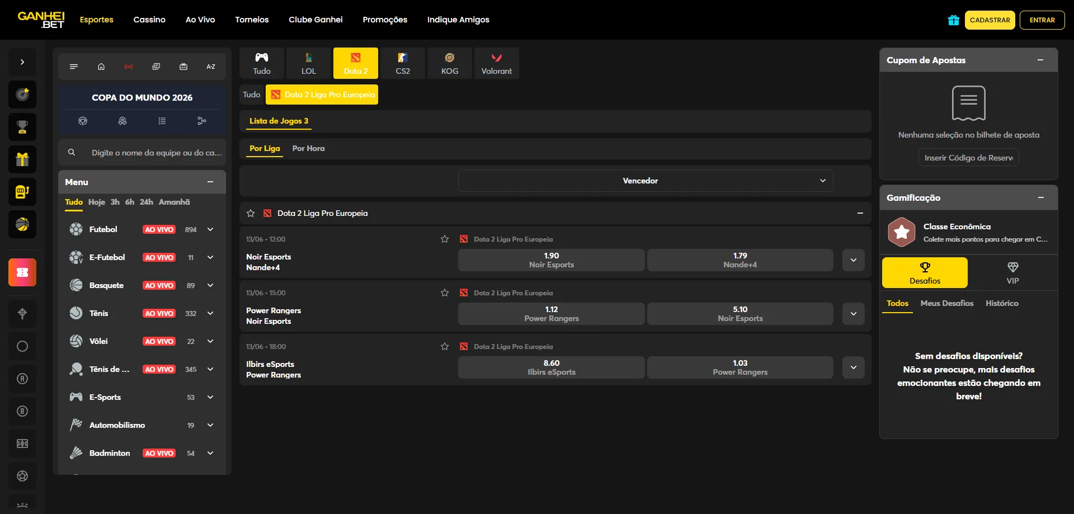Expand the Futebol category
Screen dimensions: 1074x514
[210, 229]
